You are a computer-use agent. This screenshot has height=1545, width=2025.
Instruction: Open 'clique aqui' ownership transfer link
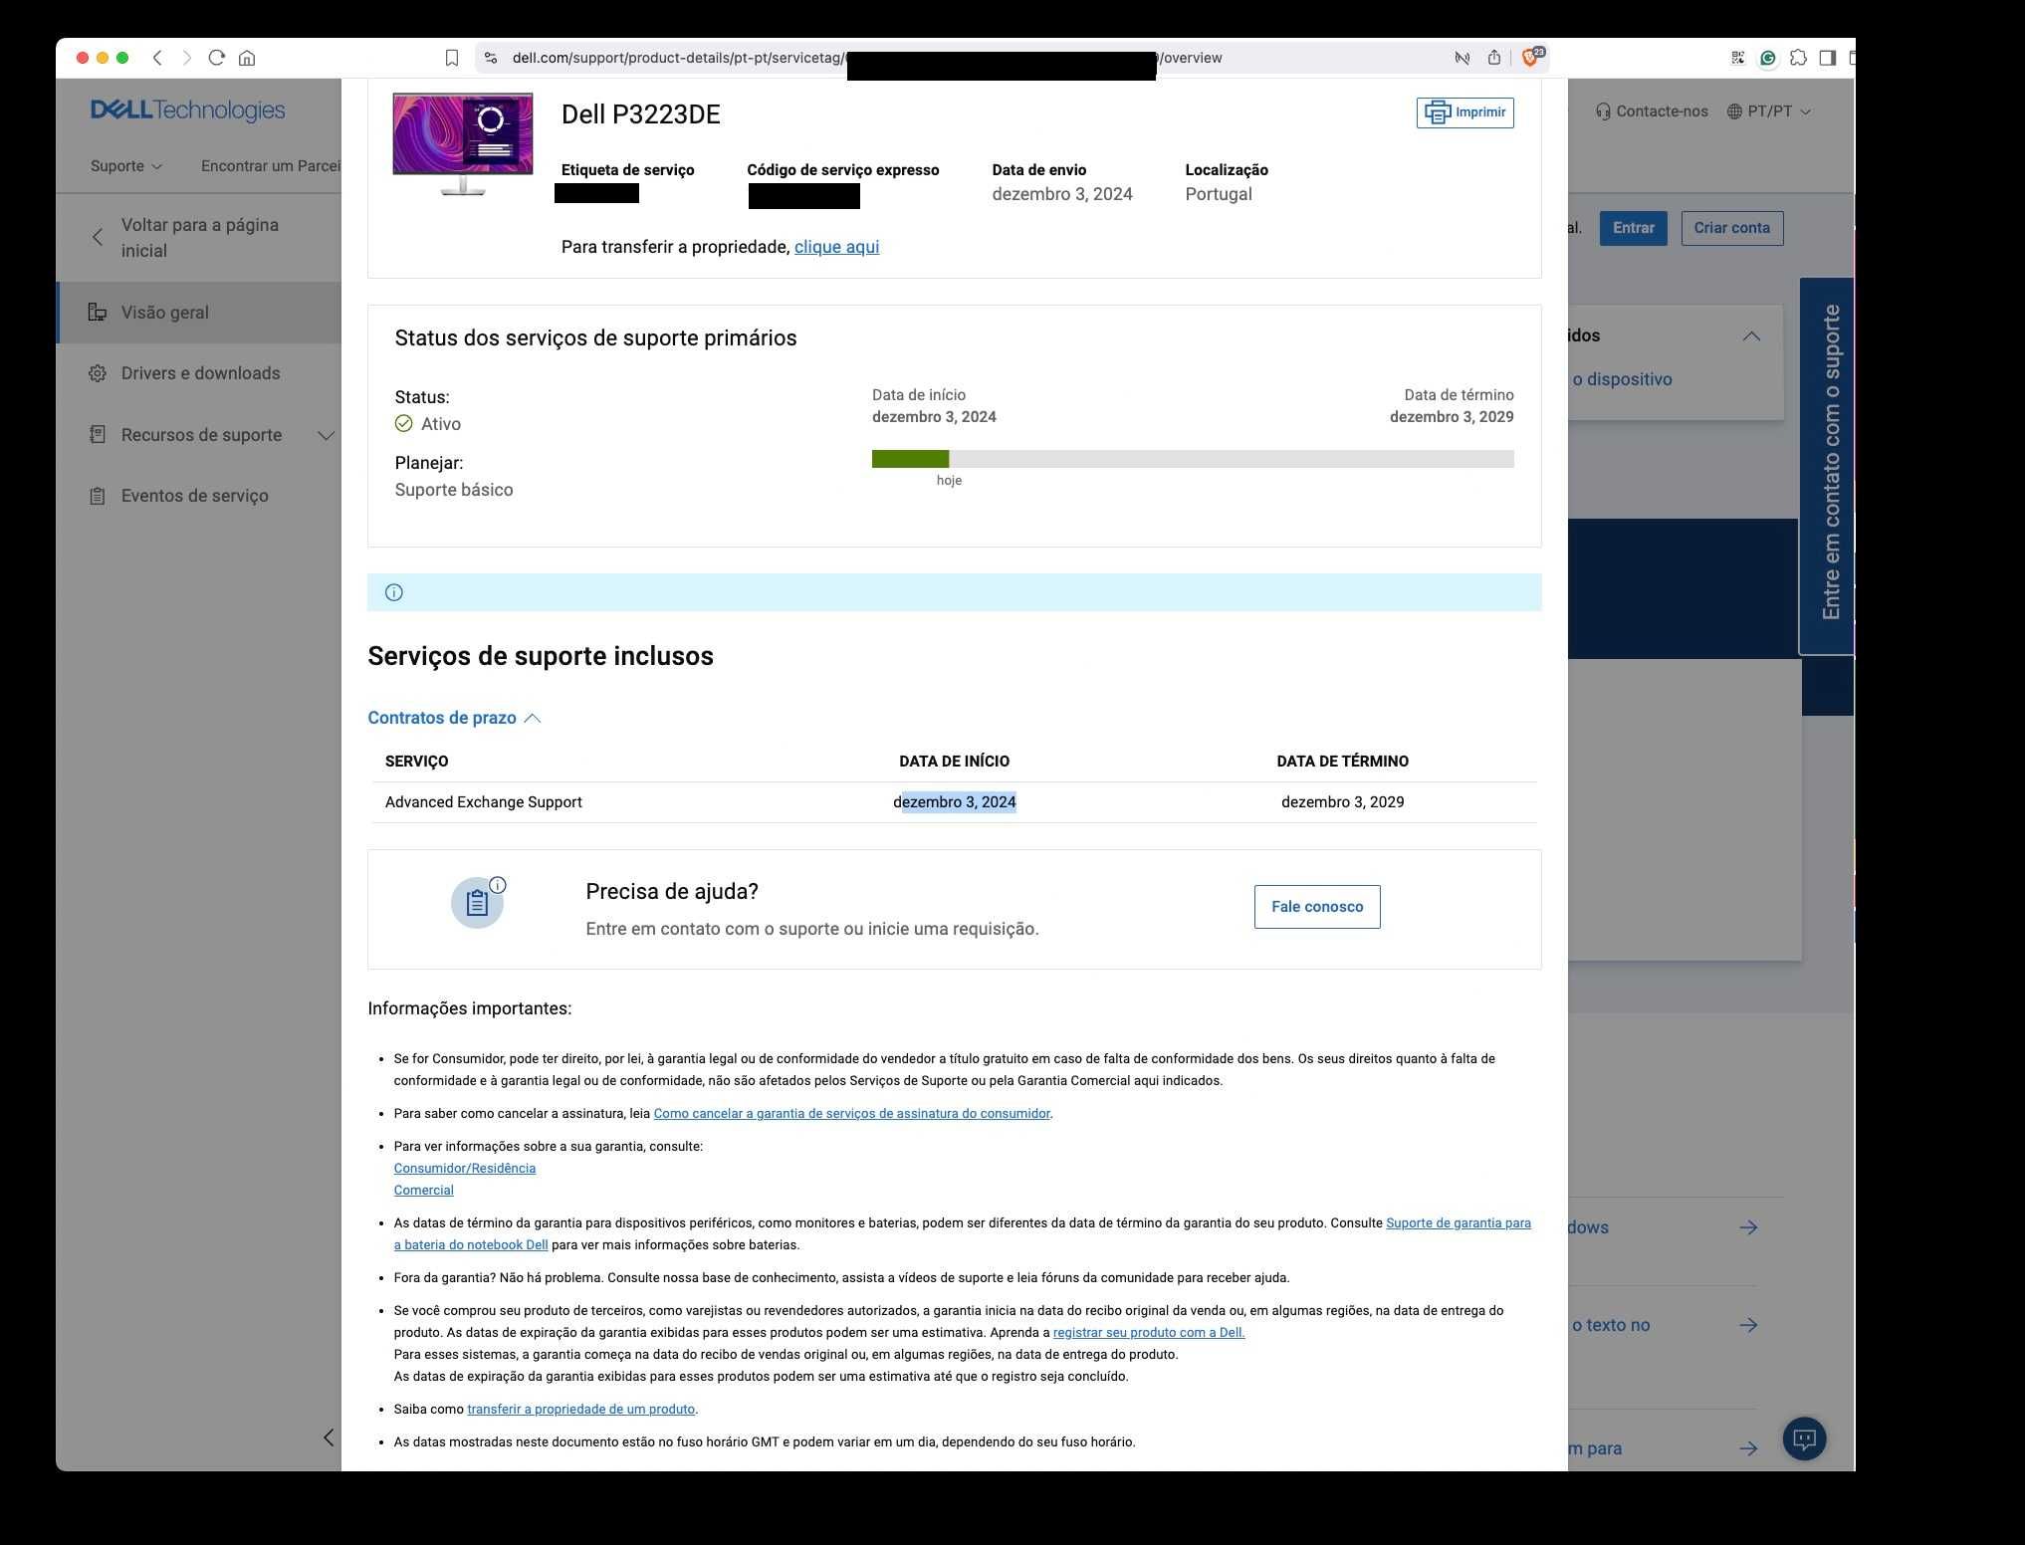click(x=836, y=247)
